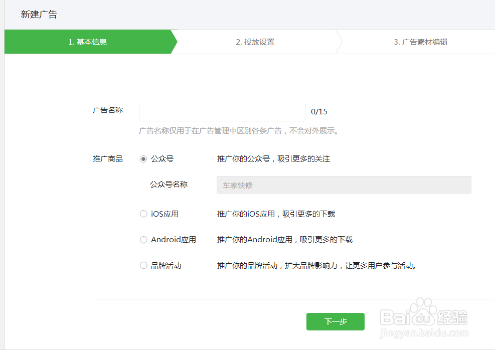The width and height of the screenshot is (495, 350).
Task: Click the 广告名称 field label
Action: click(108, 110)
